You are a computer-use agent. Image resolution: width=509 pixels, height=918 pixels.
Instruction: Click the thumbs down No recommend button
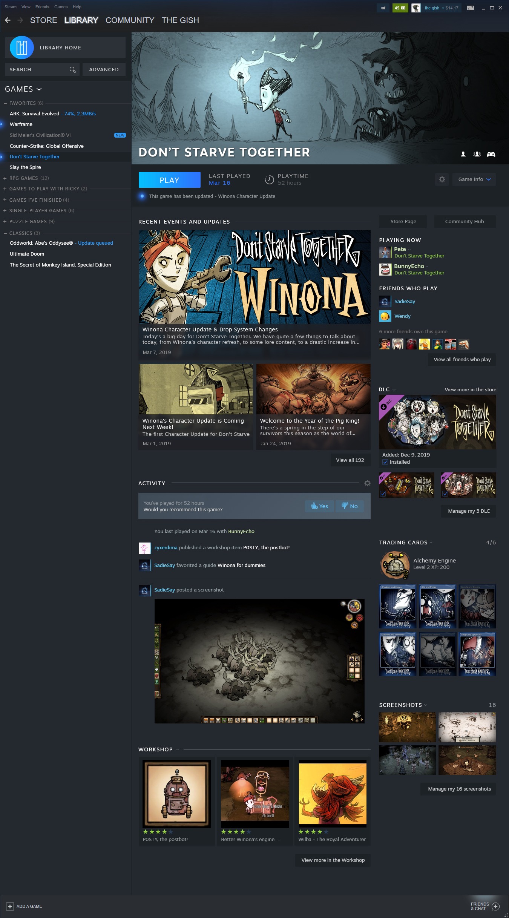350,506
